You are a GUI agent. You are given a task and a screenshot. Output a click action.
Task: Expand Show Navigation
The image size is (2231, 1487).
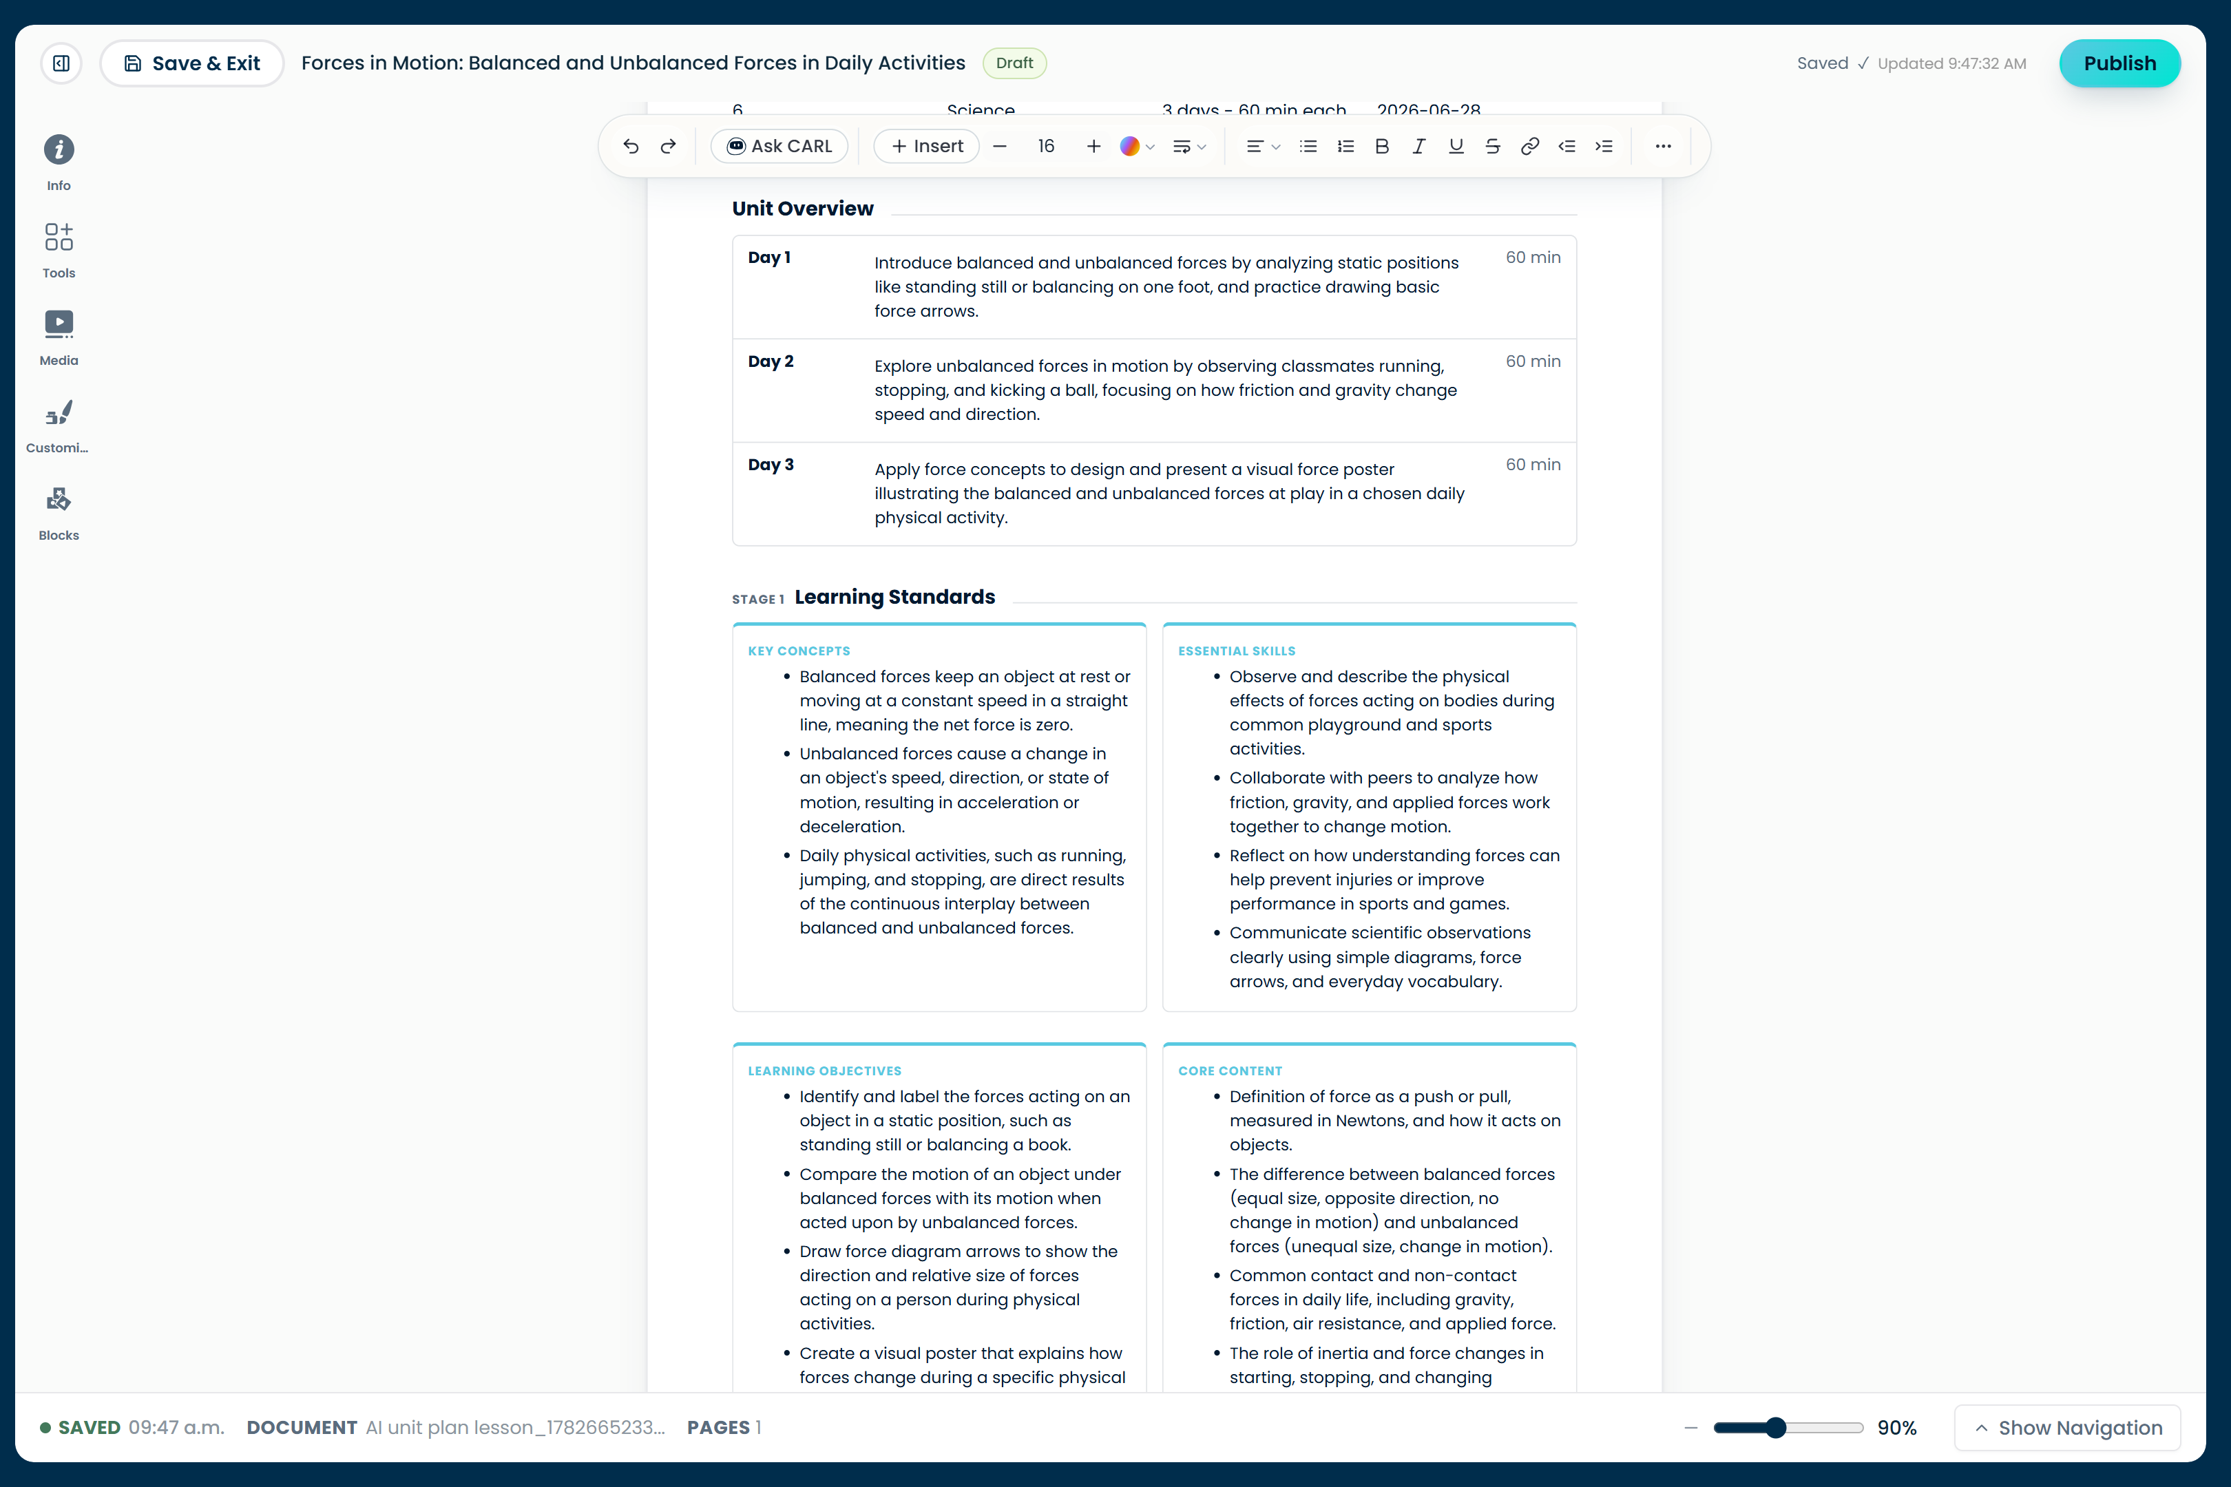tap(2068, 1428)
